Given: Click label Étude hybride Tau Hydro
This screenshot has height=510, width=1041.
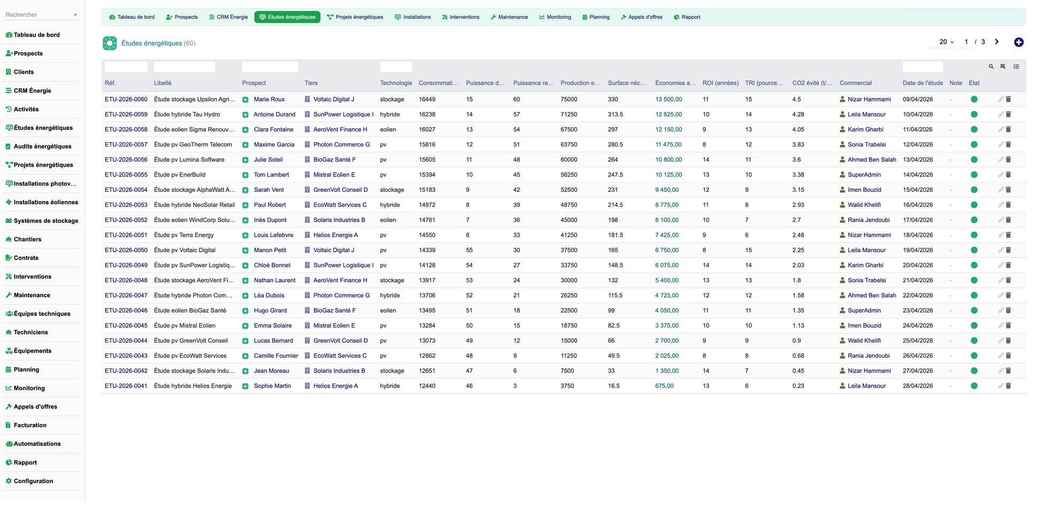Looking at the screenshot, I should point(187,114).
